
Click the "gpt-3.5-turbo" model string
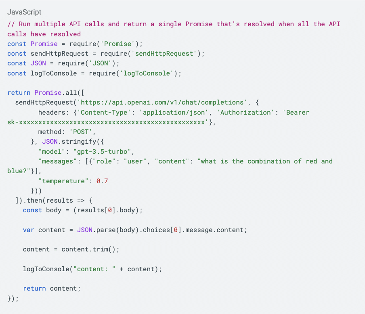103,151
